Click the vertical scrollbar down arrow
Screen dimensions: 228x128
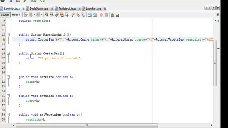(x=215, y=121)
